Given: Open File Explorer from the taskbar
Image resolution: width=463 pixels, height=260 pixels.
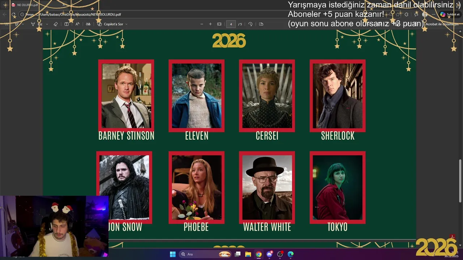Looking at the screenshot, I should pos(248,254).
